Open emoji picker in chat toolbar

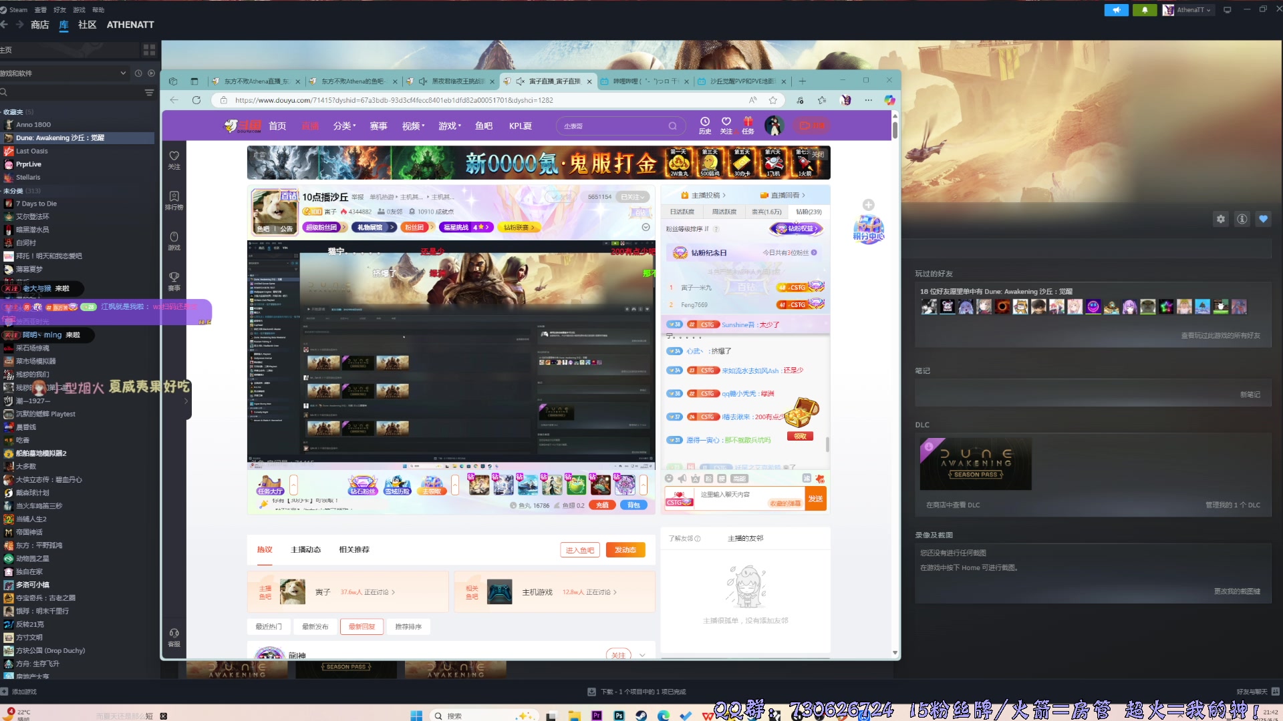tap(669, 479)
